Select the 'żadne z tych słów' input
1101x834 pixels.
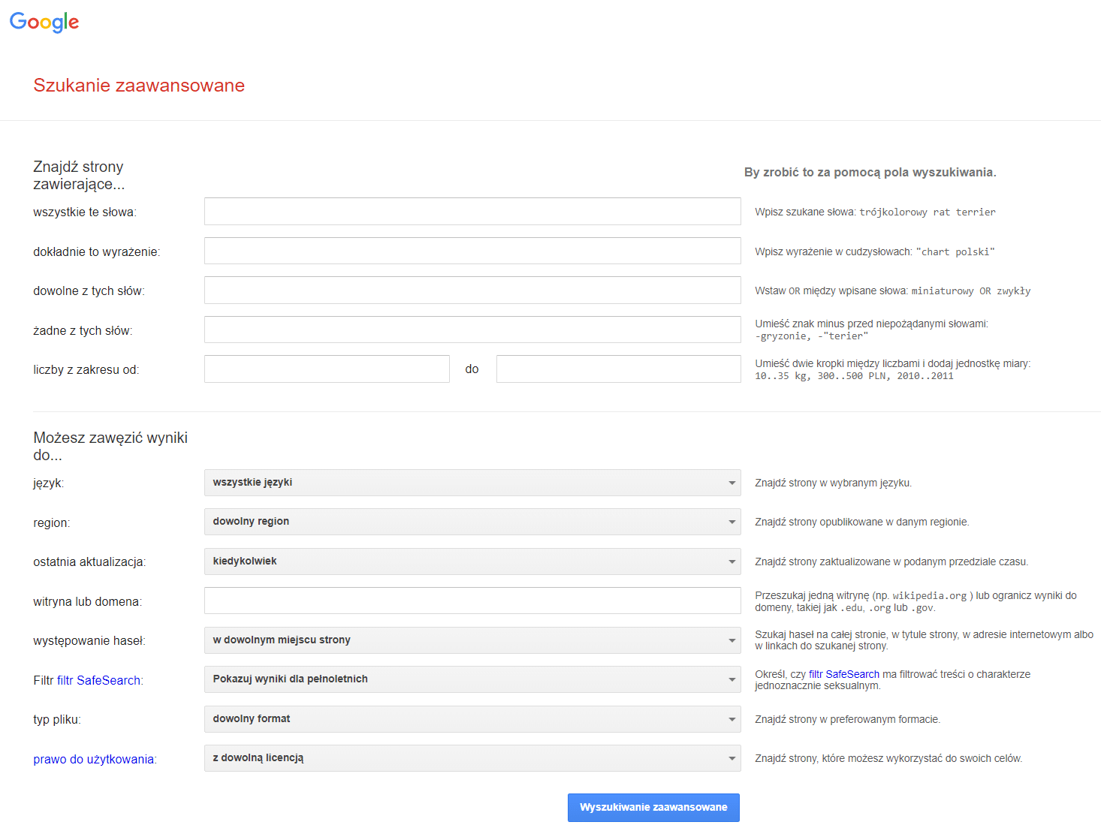[472, 330]
